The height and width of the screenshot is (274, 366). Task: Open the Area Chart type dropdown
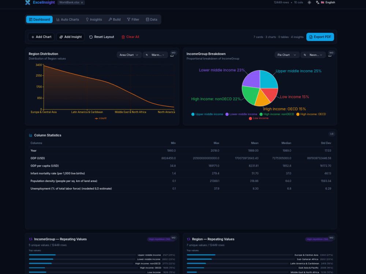coord(129,55)
